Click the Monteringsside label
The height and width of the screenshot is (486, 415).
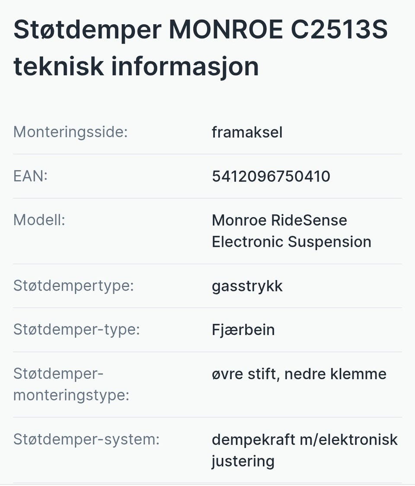(70, 132)
